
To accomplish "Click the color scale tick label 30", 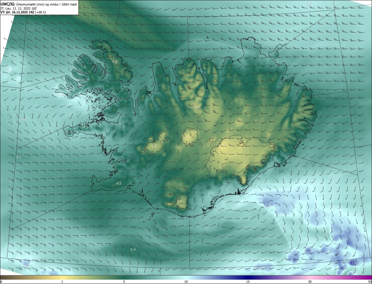I will click(x=310, y=282).
